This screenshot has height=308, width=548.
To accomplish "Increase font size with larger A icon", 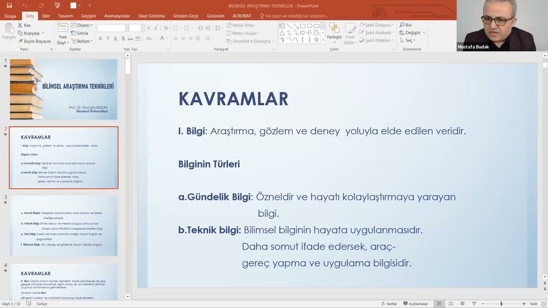I will pyautogui.click(x=149, y=28).
